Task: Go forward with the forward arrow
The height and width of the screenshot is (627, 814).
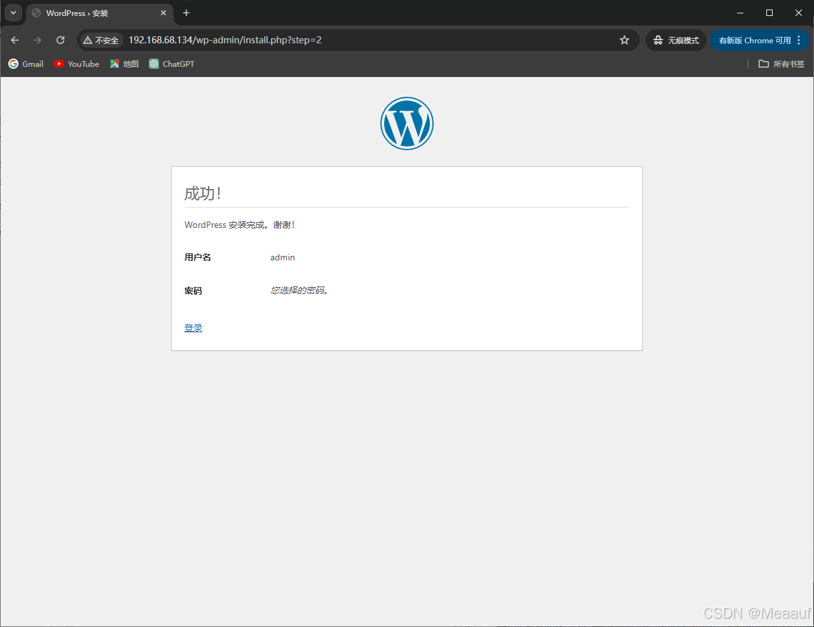Action: click(38, 40)
